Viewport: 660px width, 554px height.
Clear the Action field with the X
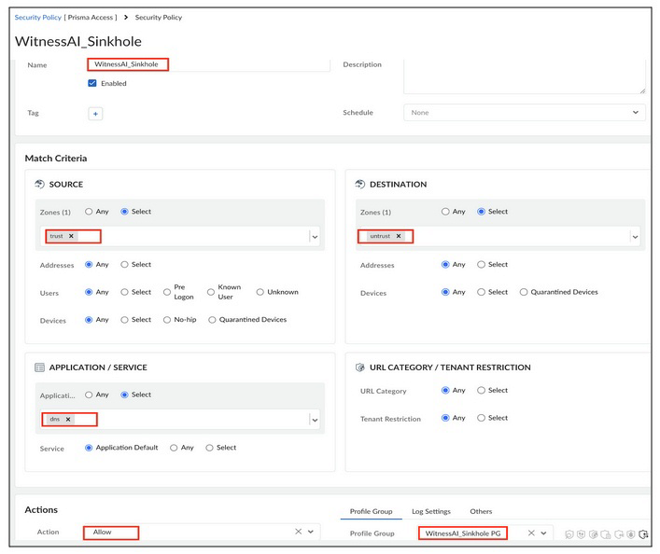tap(298, 532)
